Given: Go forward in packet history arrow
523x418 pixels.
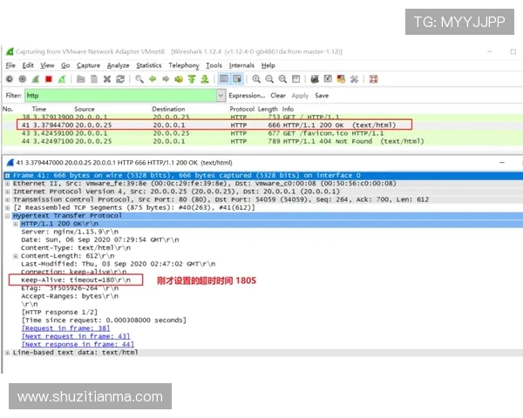Looking at the screenshot, I should [166, 79].
